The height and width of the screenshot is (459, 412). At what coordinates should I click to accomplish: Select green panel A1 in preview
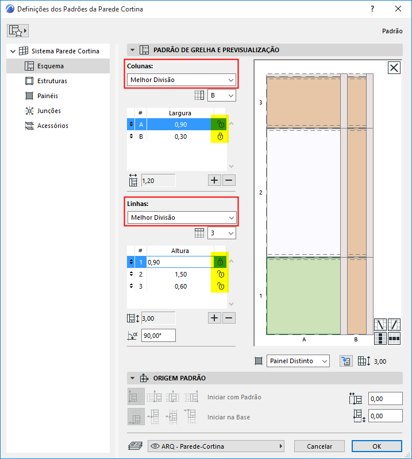click(303, 296)
